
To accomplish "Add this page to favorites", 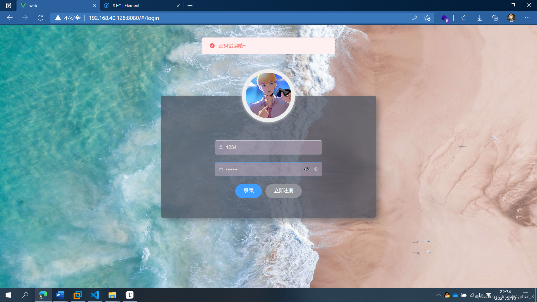I will pos(427,18).
